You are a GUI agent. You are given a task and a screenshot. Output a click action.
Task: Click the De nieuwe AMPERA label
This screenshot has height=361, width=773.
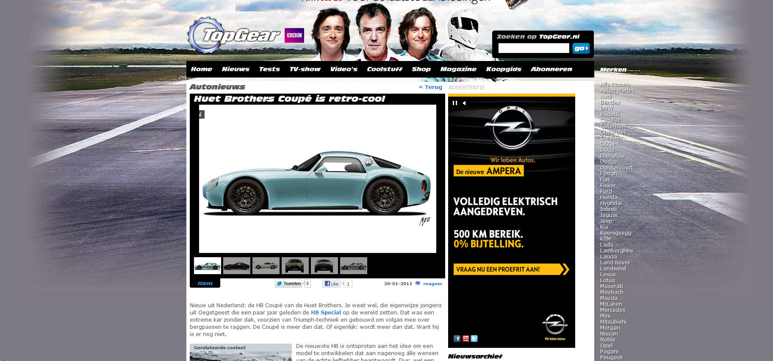[x=489, y=171]
